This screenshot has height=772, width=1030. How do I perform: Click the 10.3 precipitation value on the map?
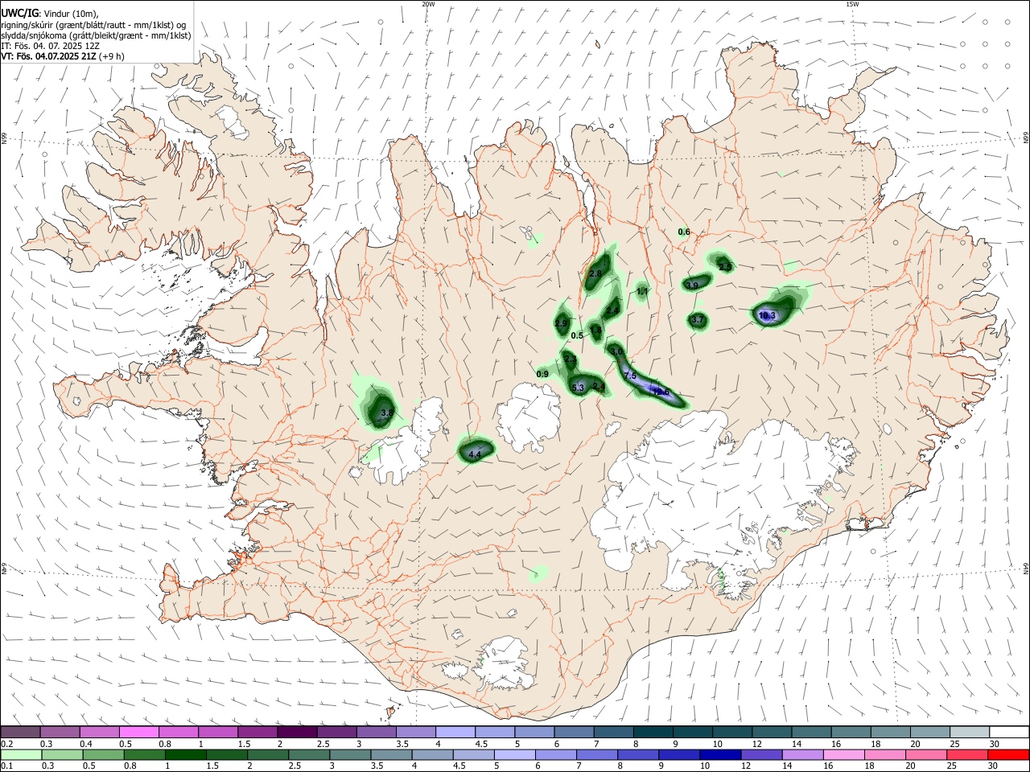[767, 316]
